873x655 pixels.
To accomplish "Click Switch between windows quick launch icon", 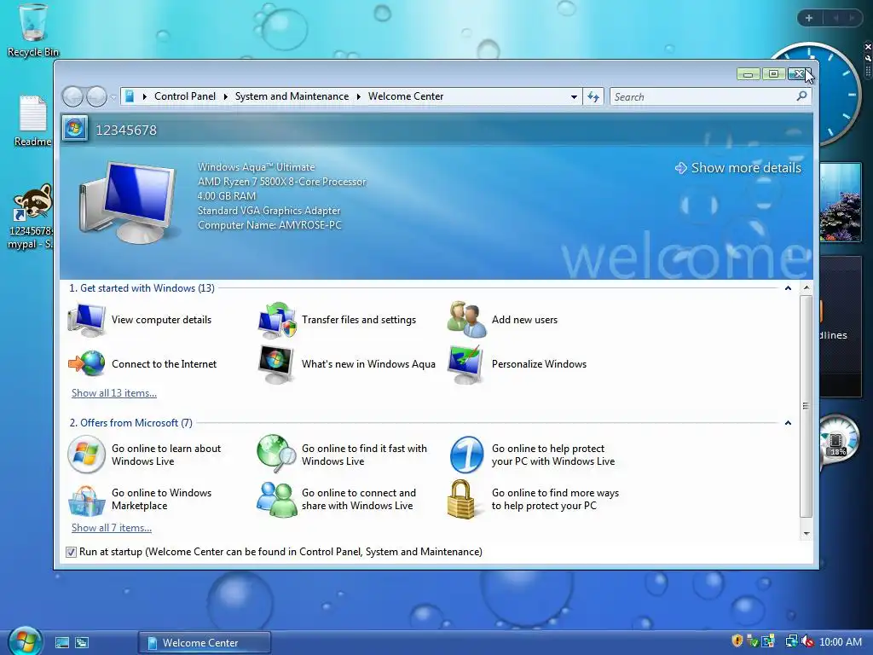I will coord(82,643).
